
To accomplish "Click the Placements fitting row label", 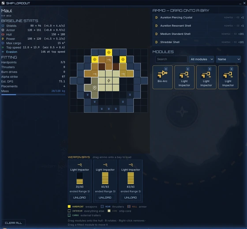I will click(x=9, y=86).
